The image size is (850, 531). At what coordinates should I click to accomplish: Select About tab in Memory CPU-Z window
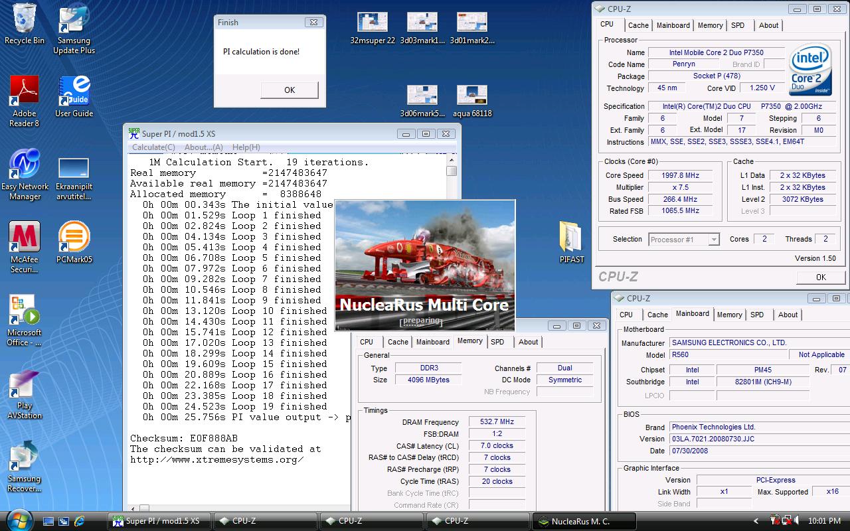(x=529, y=342)
